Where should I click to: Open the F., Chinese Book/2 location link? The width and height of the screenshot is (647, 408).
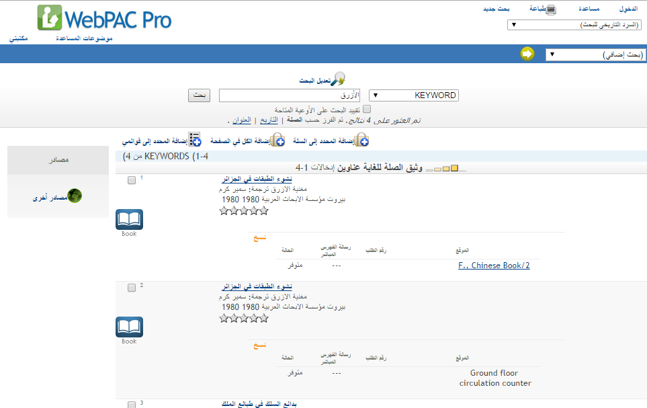click(x=494, y=266)
